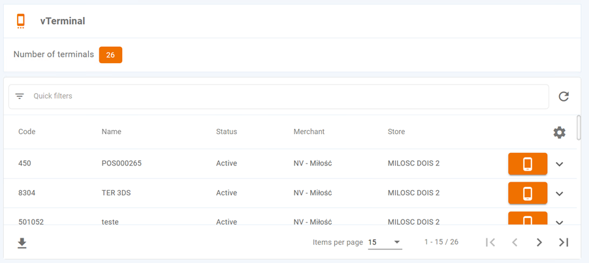Sort by the Status column header
Screen dimensions: 589x263
tap(227, 131)
